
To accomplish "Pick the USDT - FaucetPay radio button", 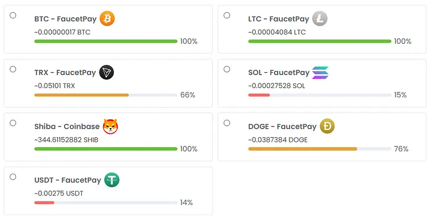I will tap(13, 177).
